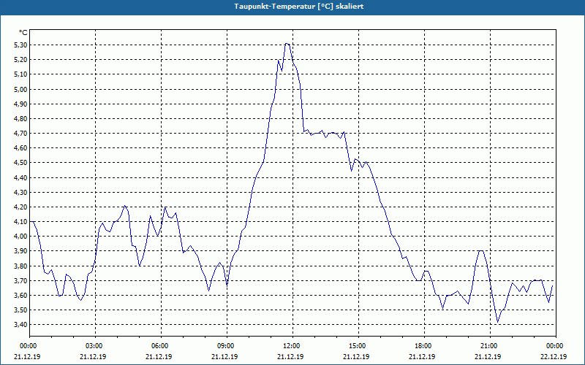The image size is (585, 365).
Task: Select the 4,00 y-axis value
Action: pos(21,237)
